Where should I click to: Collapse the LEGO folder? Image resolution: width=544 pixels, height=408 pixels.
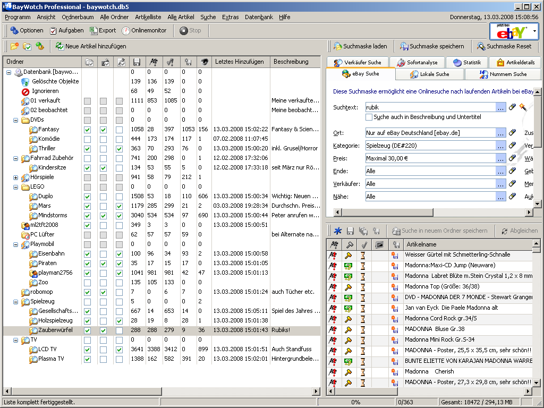click(x=15, y=187)
